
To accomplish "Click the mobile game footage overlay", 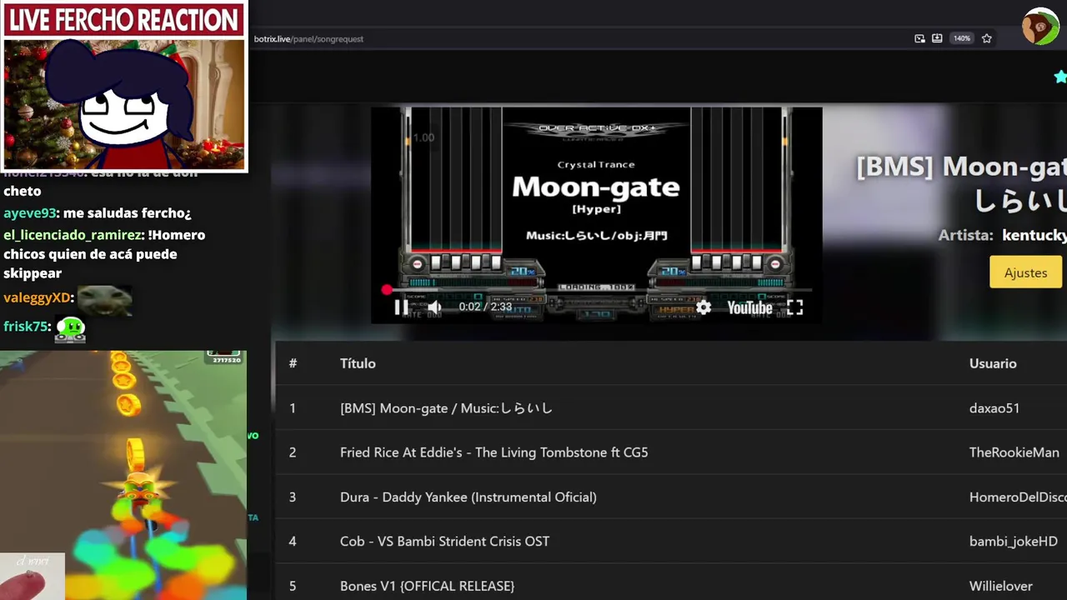I will pos(123,475).
